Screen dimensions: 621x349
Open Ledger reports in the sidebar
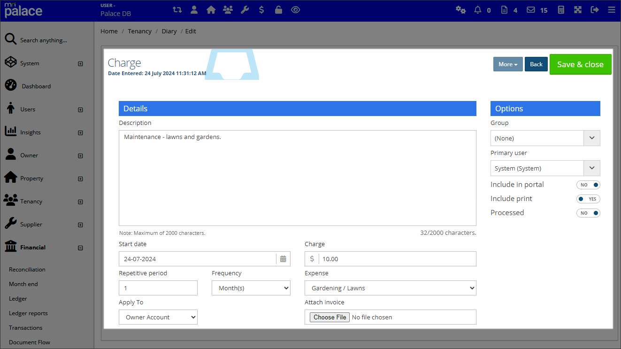point(28,313)
